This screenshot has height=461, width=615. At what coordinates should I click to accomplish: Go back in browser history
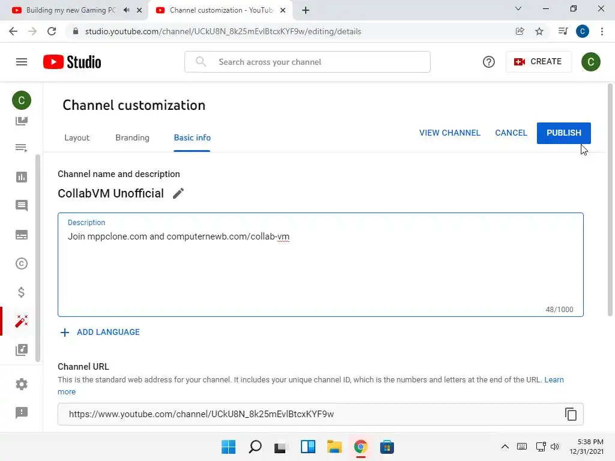click(x=13, y=31)
